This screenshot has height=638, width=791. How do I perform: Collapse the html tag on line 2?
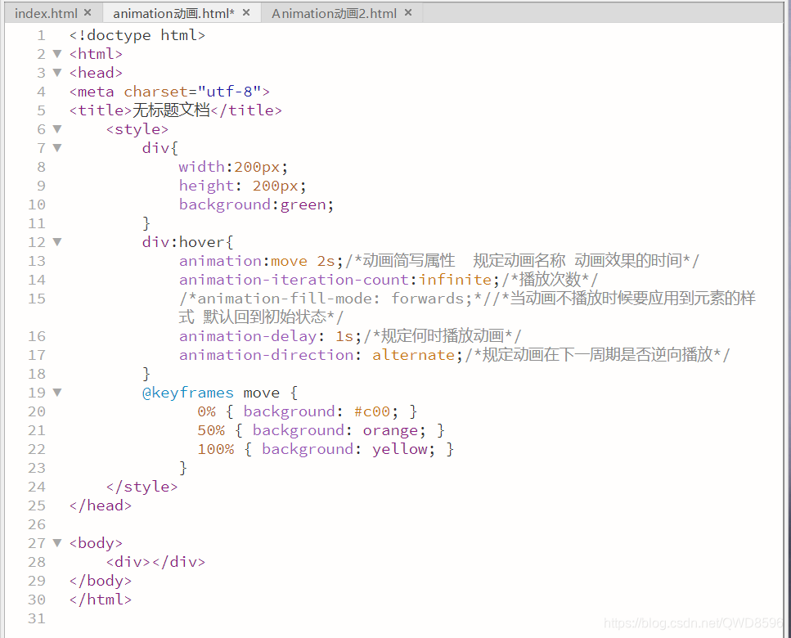click(57, 53)
